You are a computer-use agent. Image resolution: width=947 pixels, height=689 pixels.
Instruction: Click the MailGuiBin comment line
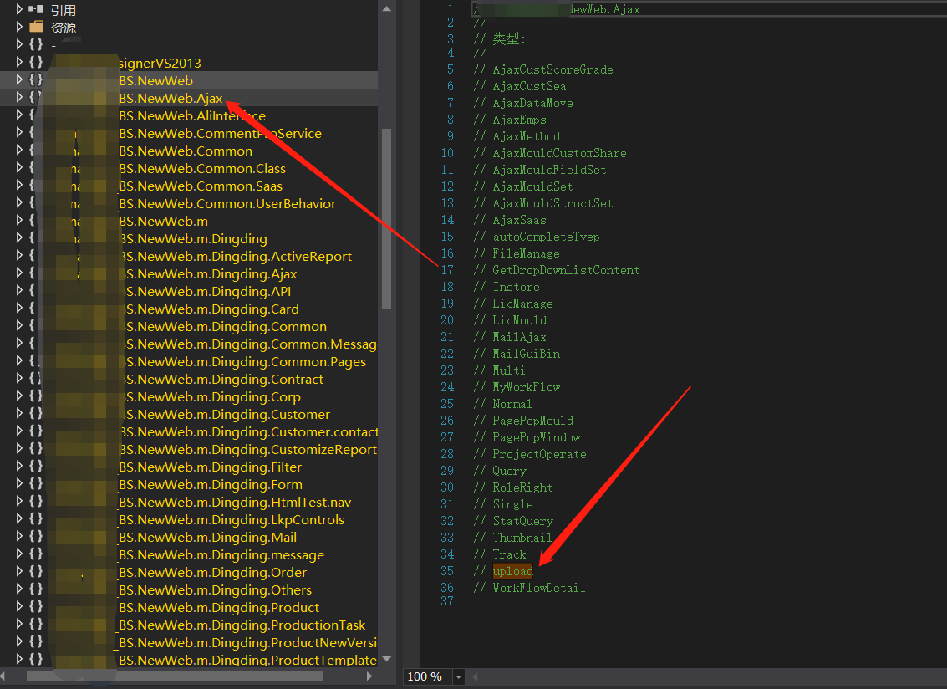[517, 354]
